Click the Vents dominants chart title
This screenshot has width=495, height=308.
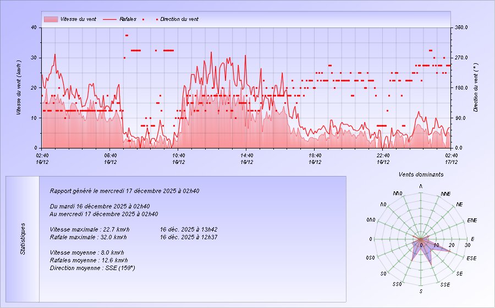tap(421, 174)
